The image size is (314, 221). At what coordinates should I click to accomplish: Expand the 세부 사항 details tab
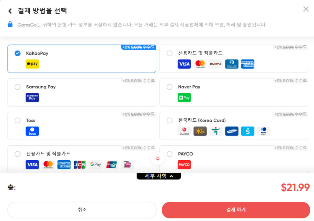click(x=159, y=176)
